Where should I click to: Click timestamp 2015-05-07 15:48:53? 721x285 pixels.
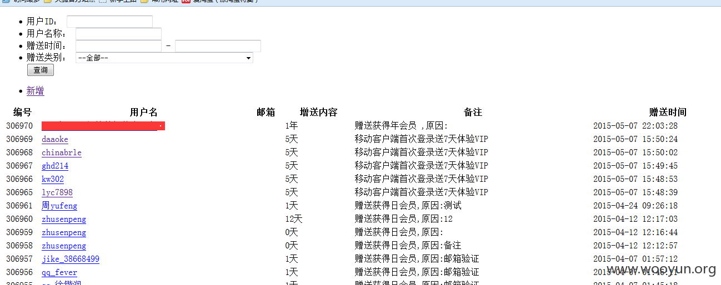tap(635, 179)
